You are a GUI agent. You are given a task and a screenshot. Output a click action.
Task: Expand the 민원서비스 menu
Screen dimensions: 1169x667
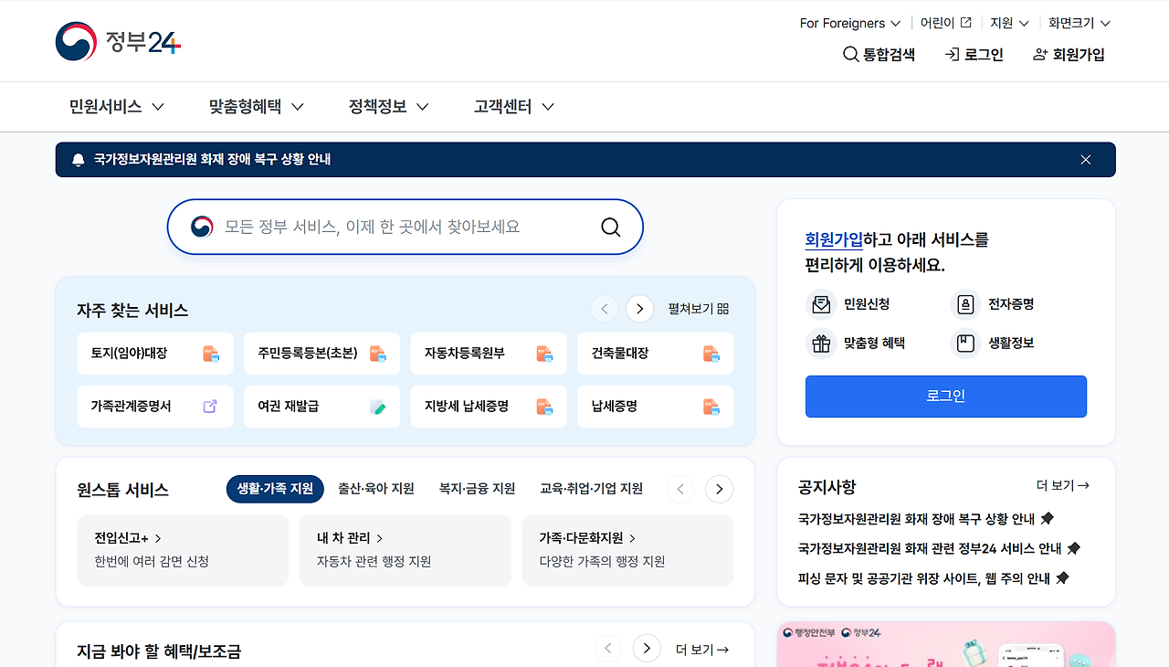tap(117, 107)
